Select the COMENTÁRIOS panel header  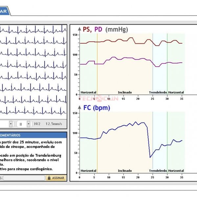33,135
